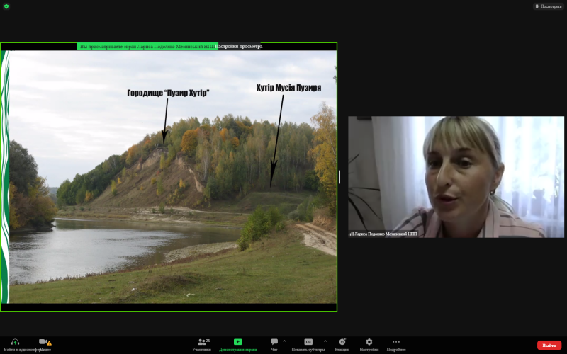Expand the chevron next to Show Subtitles
This screenshot has height=354, width=567.
point(325,341)
